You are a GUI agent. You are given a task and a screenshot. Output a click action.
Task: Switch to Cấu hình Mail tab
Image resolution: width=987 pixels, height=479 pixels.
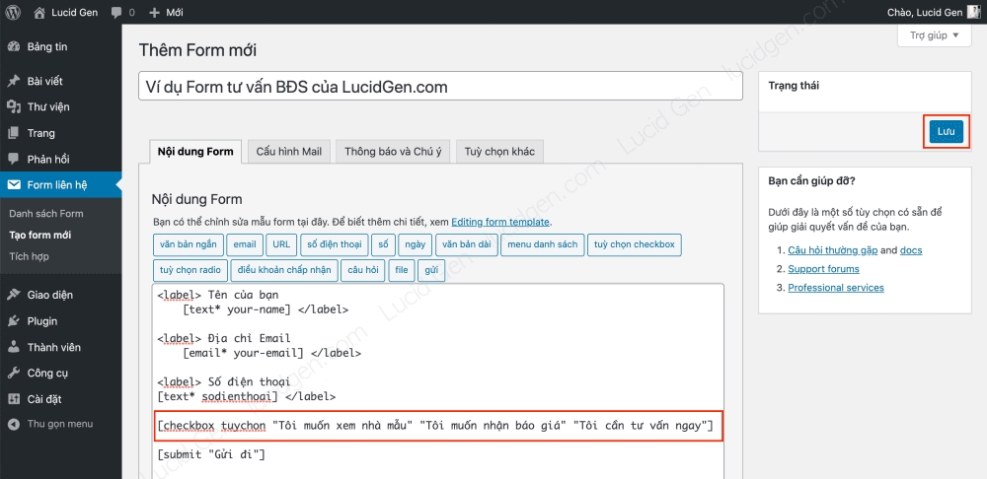click(288, 152)
